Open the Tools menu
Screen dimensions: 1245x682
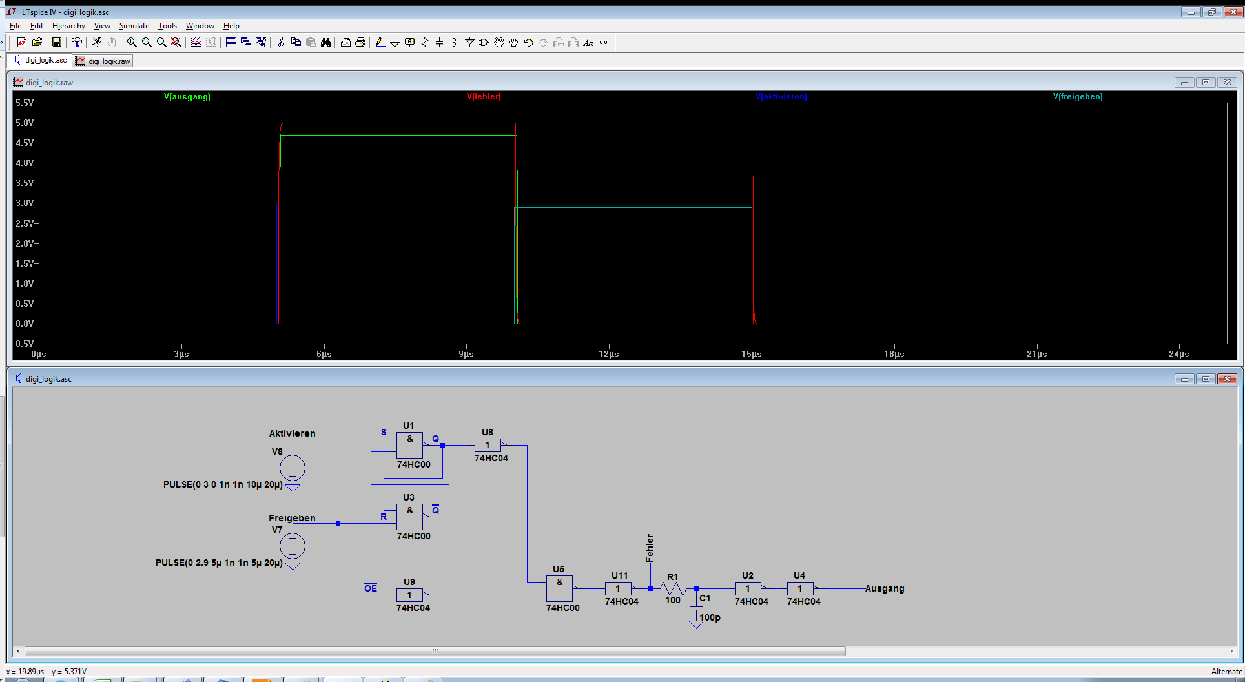167,26
